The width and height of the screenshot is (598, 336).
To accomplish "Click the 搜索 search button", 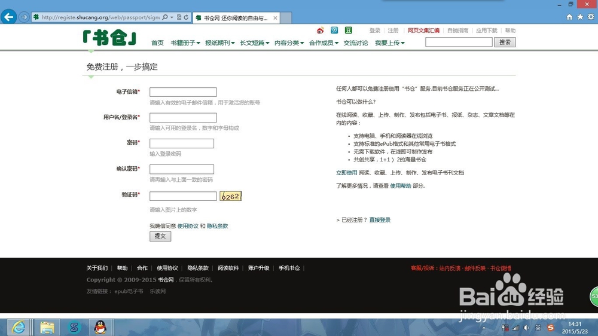I will point(505,42).
